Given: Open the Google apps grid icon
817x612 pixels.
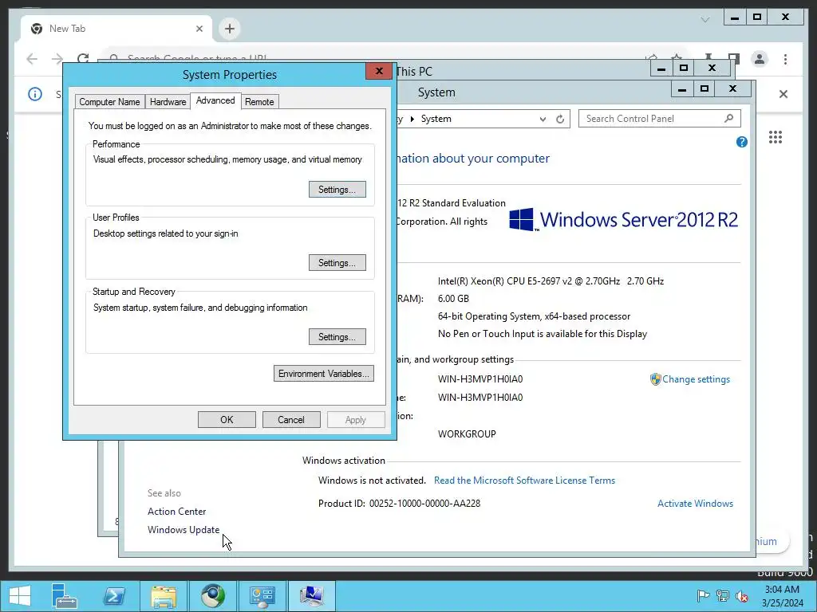Looking at the screenshot, I should click(776, 137).
